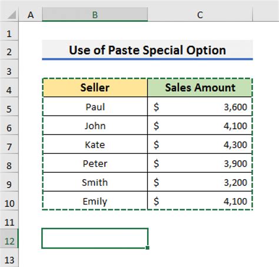Select row 11 header
The image size is (279, 267).
click(x=9, y=220)
